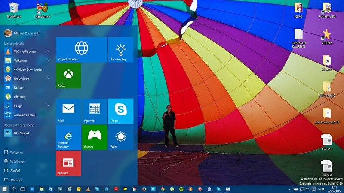Expand Songr jump list arrow
This screenshot has width=344, height=193.
(48, 106)
